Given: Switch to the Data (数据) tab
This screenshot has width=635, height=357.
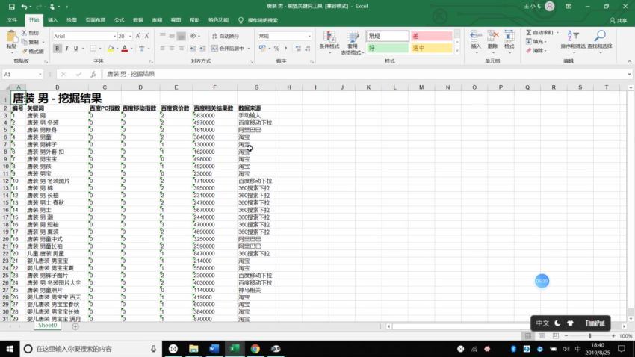Looking at the screenshot, I should tap(138, 20).
